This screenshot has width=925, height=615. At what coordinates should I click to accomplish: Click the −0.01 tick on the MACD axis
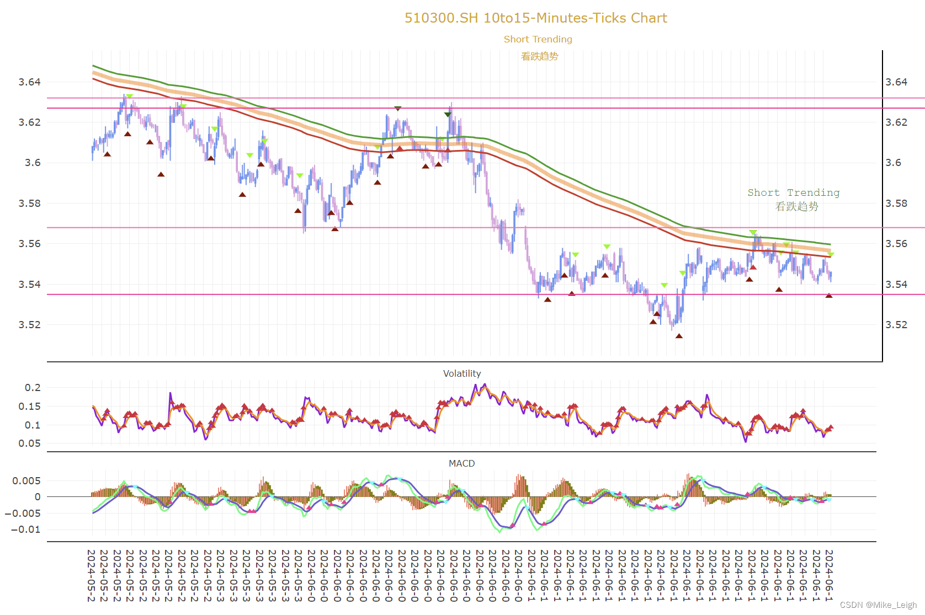click(x=26, y=530)
